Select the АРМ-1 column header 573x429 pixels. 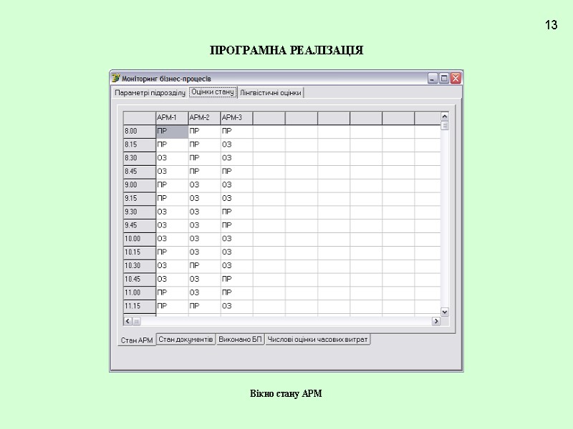[172, 118]
